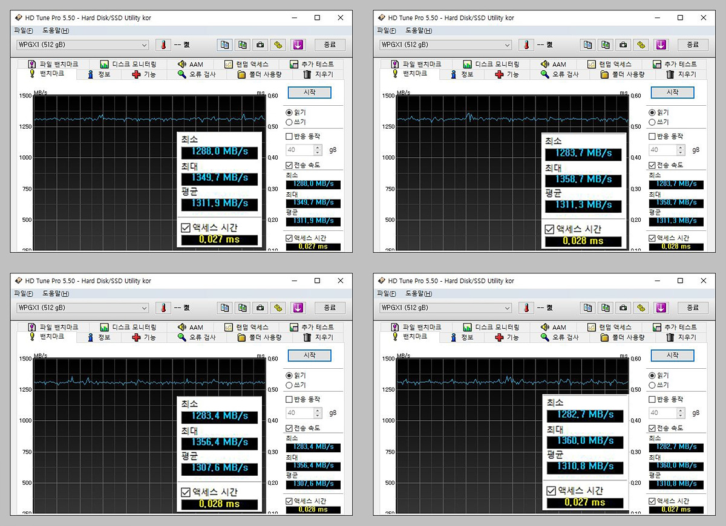Click camera save-screenshot icon in bottom-right window
This screenshot has height=526, width=726.
(623, 308)
